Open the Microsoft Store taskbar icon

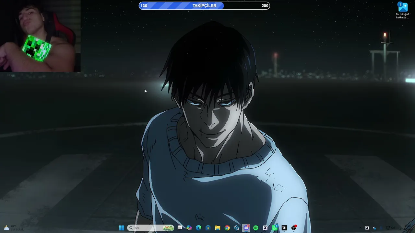click(208, 228)
